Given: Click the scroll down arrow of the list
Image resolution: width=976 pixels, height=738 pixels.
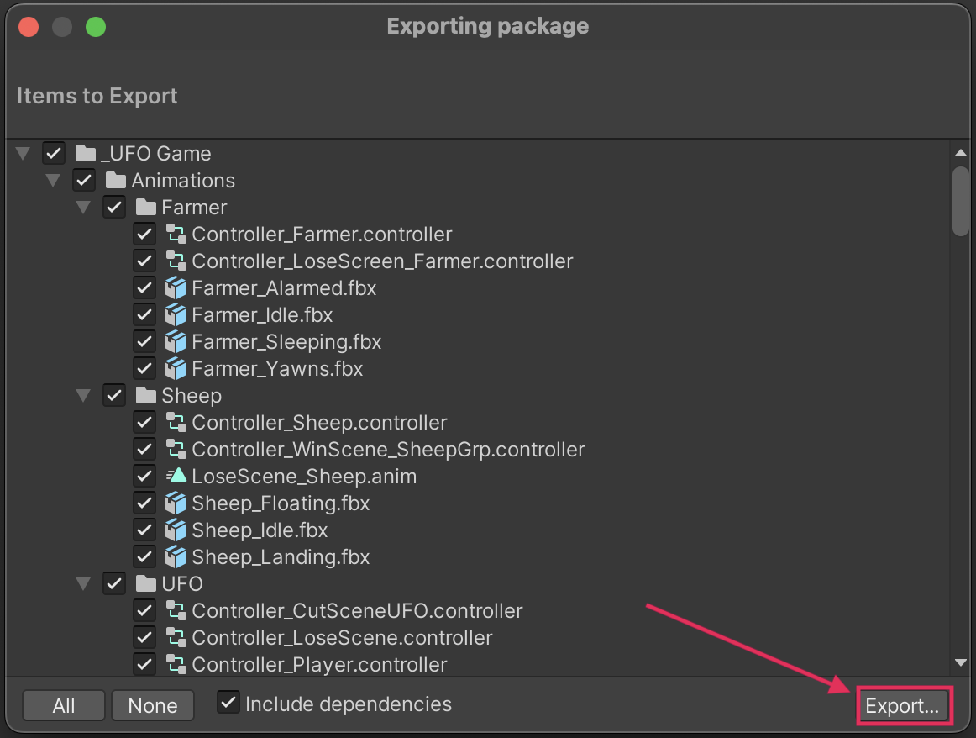Looking at the screenshot, I should [x=961, y=663].
